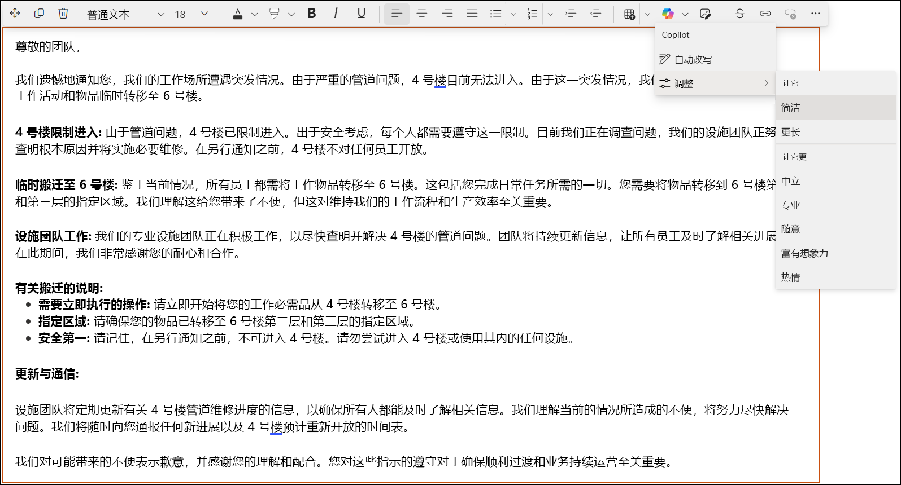Open the 普通文本 paragraph style dropdown
Image resolution: width=901 pixels, height=485 pixels.
tap(125, 14)
